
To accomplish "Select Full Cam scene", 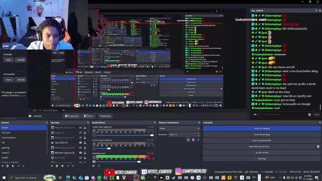I will pyautogui.click(x=23, y=133).
